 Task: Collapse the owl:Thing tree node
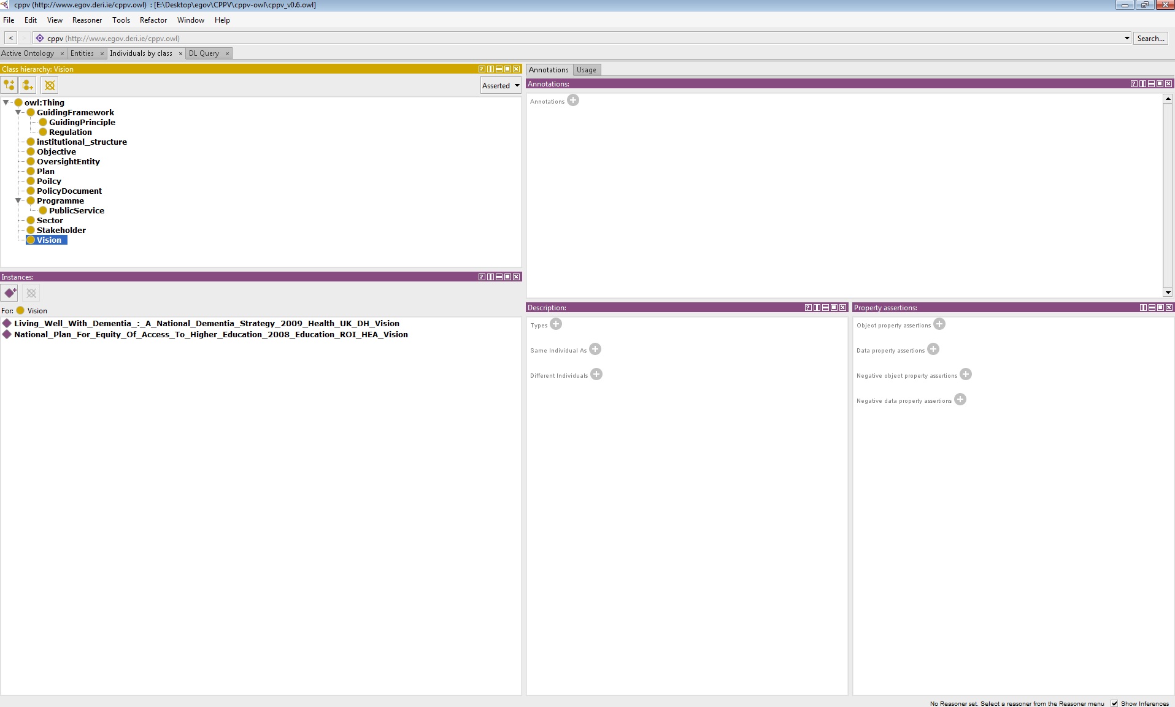click(6, 102)
